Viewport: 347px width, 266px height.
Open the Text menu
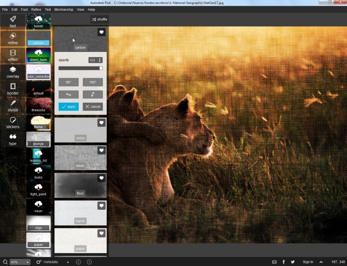pos(48,9)
